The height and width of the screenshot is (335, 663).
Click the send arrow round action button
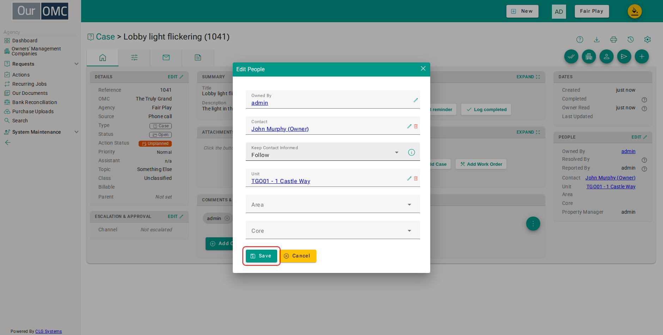pos(624,56)
